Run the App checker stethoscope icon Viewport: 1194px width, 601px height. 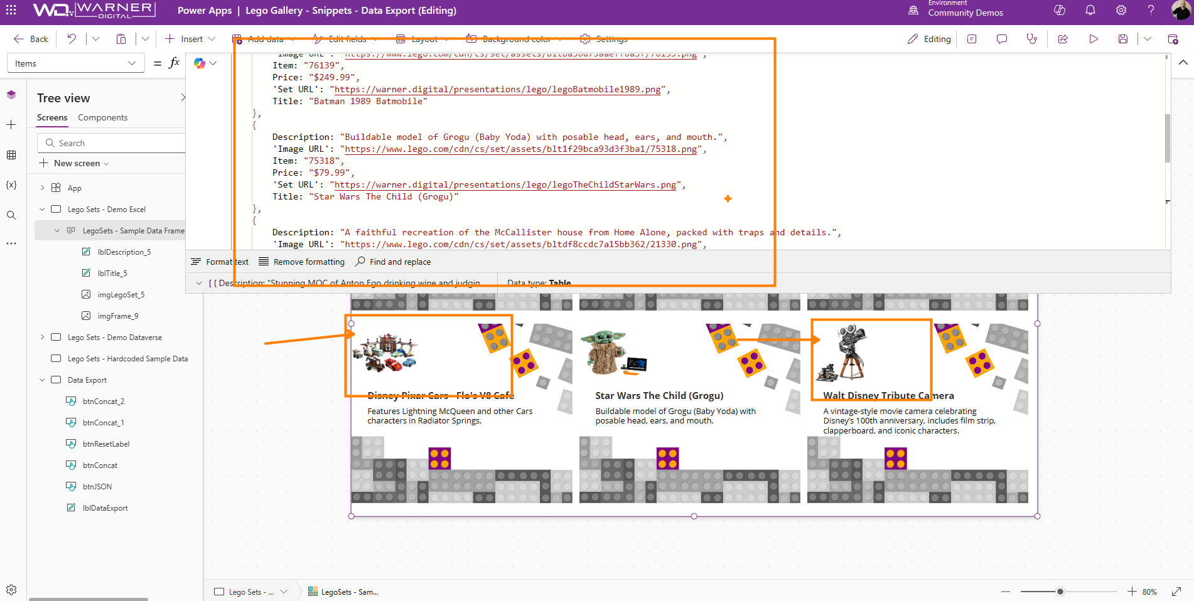pyautogui.click(x=1031, y=39)
